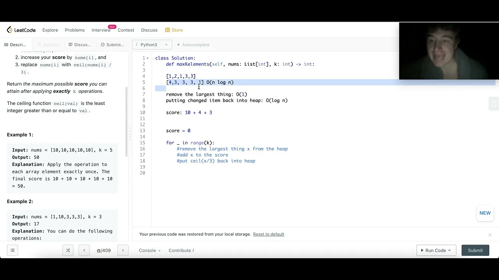Image resolution: width=499 pixels, height=280 pixels.
Task: Click the LeetCode logo
Action: (x=21, y=30)
